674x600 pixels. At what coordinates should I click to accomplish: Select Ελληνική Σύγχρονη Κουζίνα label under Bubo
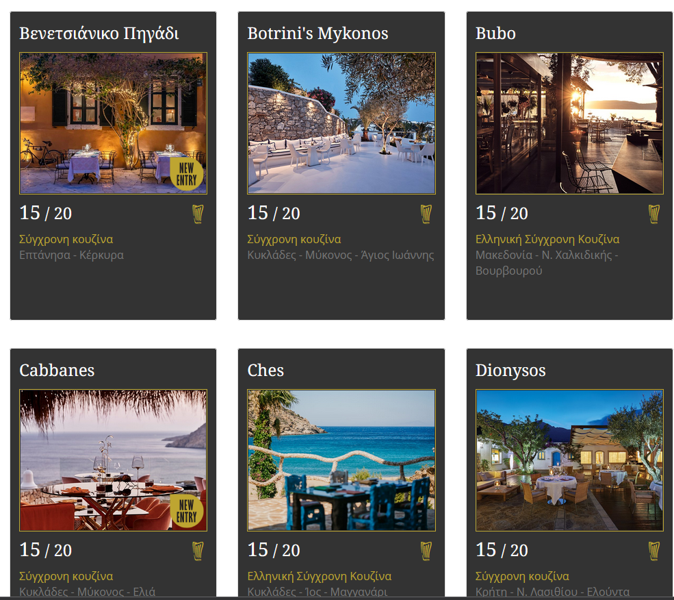(x=547, y=239)
